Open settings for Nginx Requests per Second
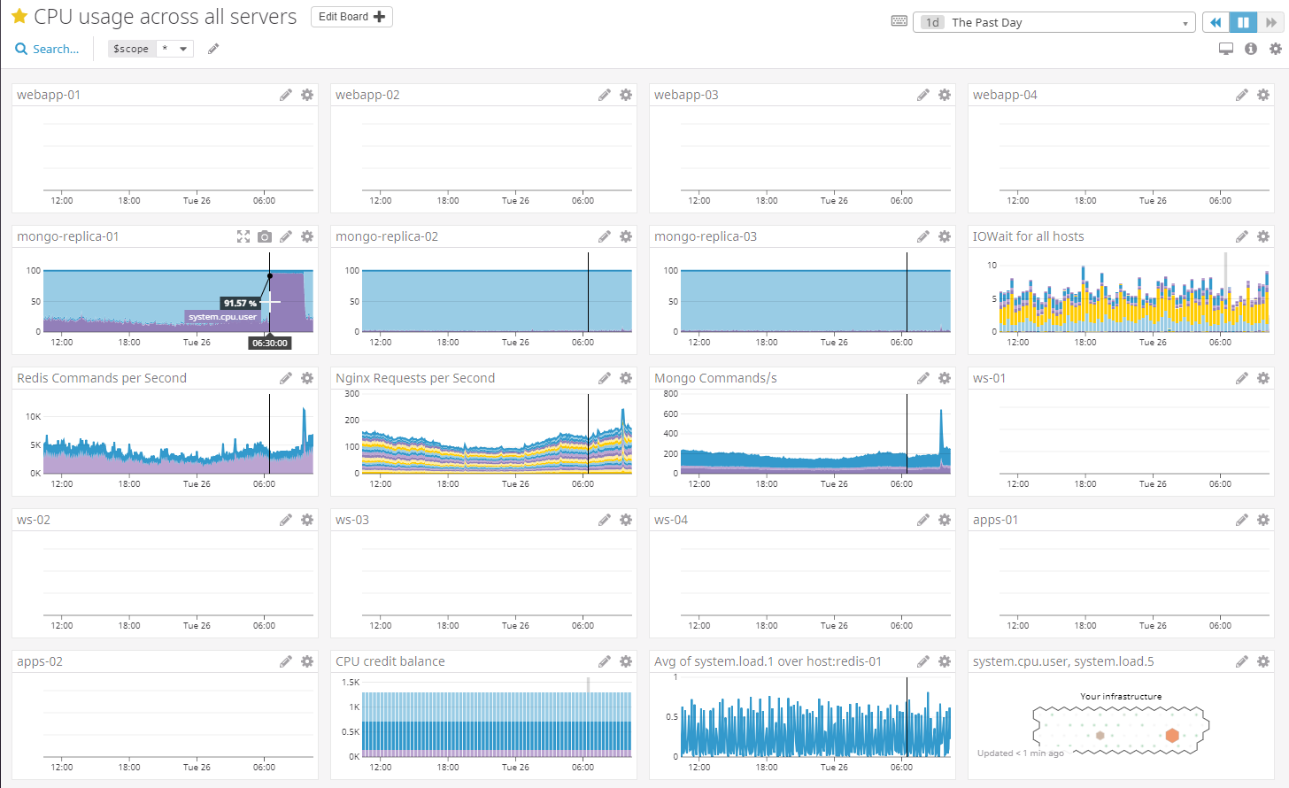Image resolution: width=1289 pixels, height=788 pixels. (x=626, y=378)
